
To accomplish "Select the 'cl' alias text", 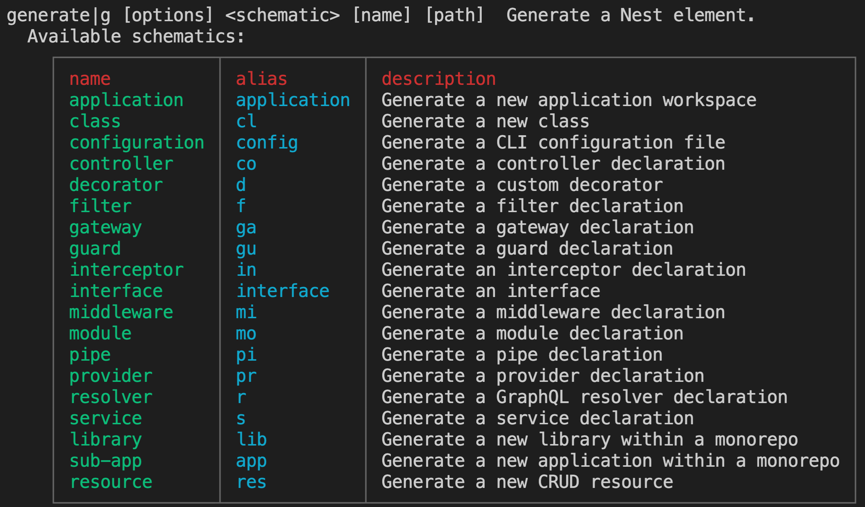I will tap(246, 121).
